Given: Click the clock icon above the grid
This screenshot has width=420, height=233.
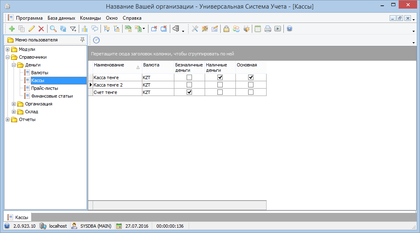Looking at the screenshot, I should [x=96, y=40].
